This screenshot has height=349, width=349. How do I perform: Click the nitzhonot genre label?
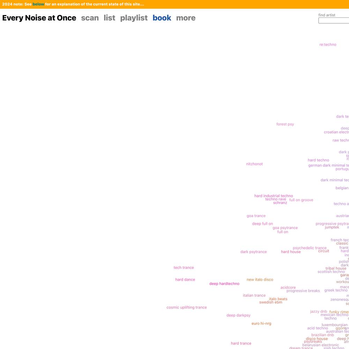point(254,164)
